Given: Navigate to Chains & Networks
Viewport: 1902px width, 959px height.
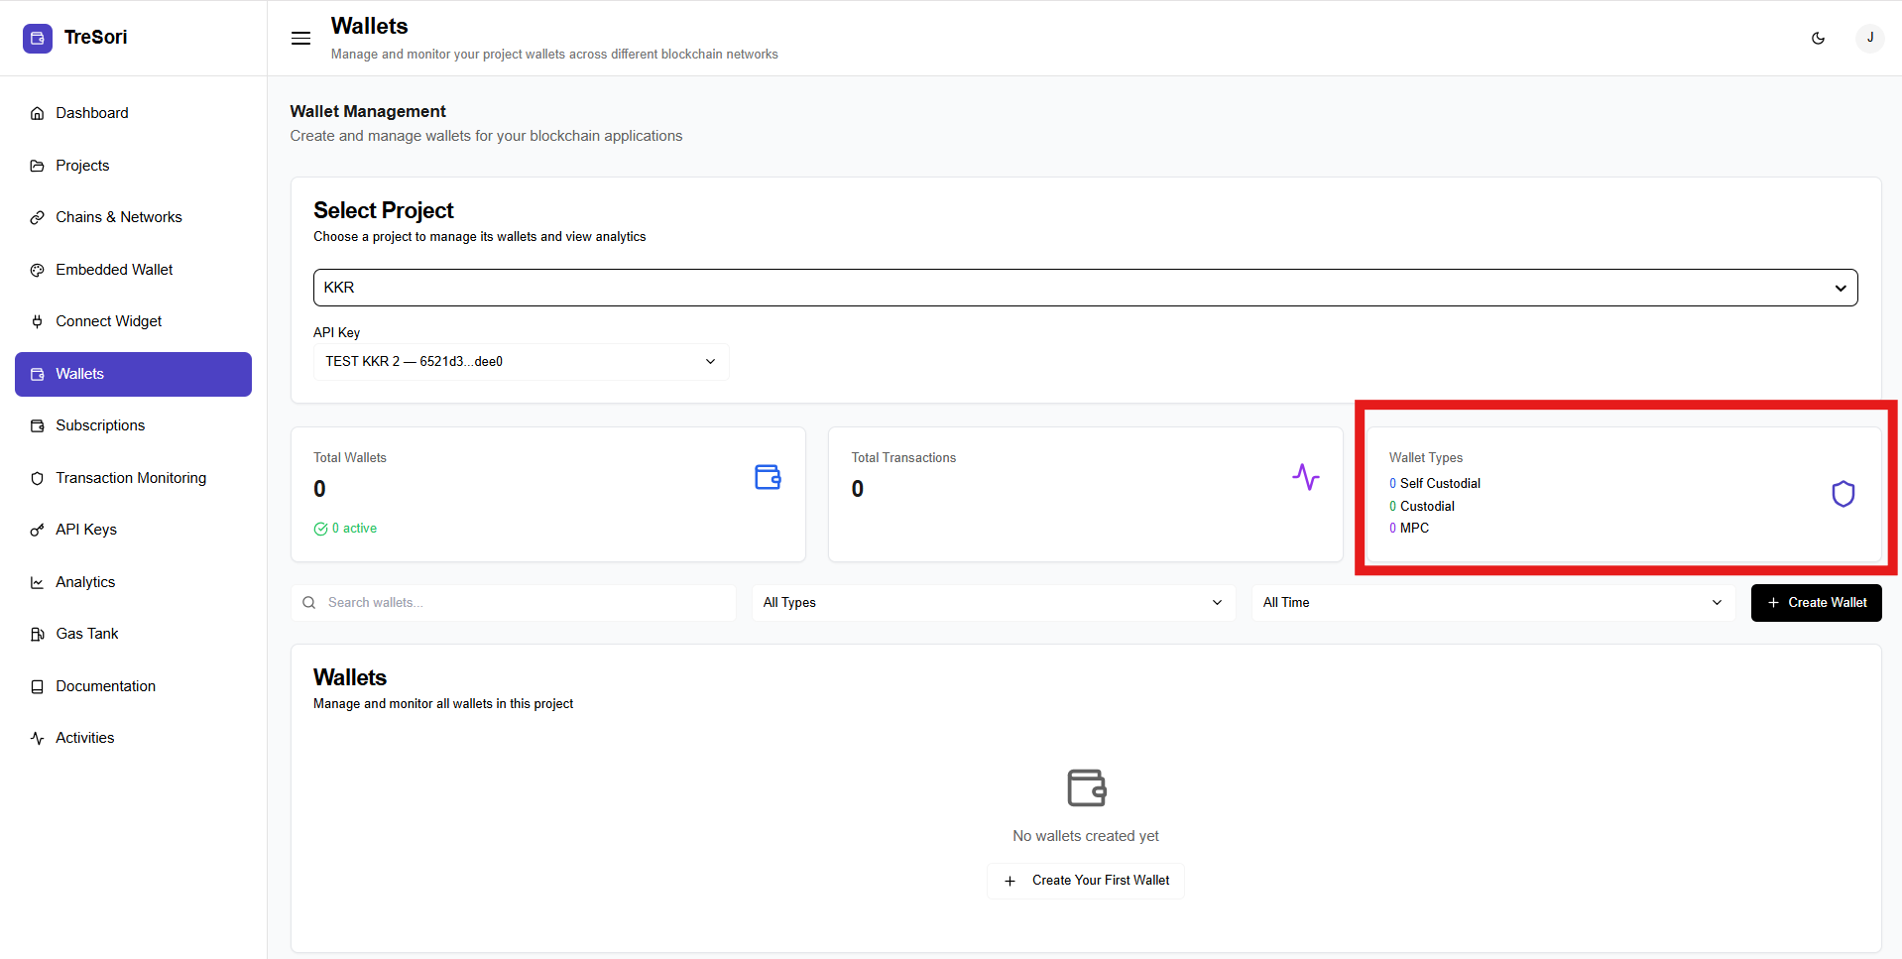Looking at the screenshot, I should [x=119, y=217].
